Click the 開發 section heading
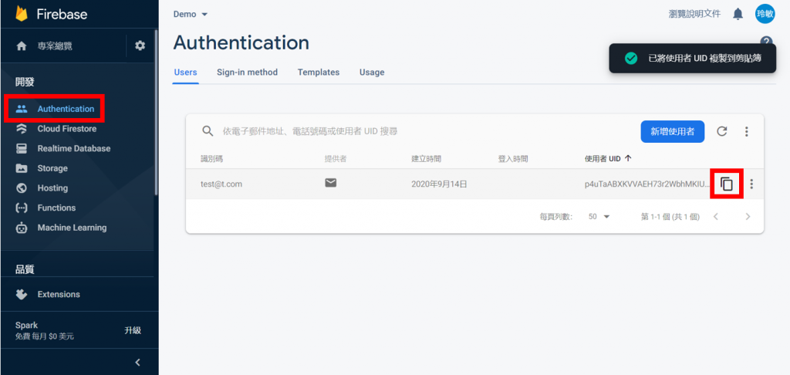This screenshot has width=790, height=375. tap(25, 82)
